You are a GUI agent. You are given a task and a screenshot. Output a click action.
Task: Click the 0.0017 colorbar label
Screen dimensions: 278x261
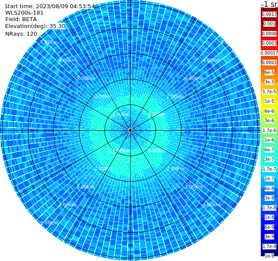269,14
